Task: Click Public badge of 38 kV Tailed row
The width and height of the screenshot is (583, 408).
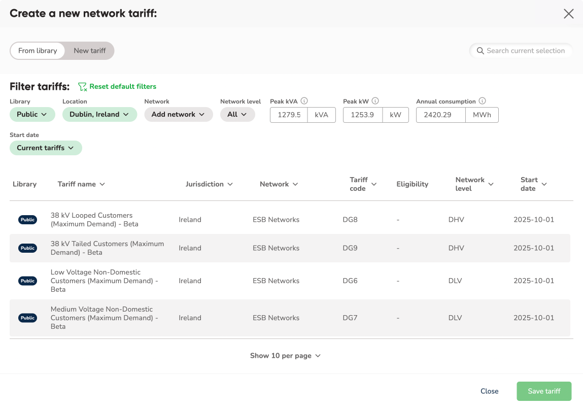Action: pyautogui.click(x=27, y=248)
